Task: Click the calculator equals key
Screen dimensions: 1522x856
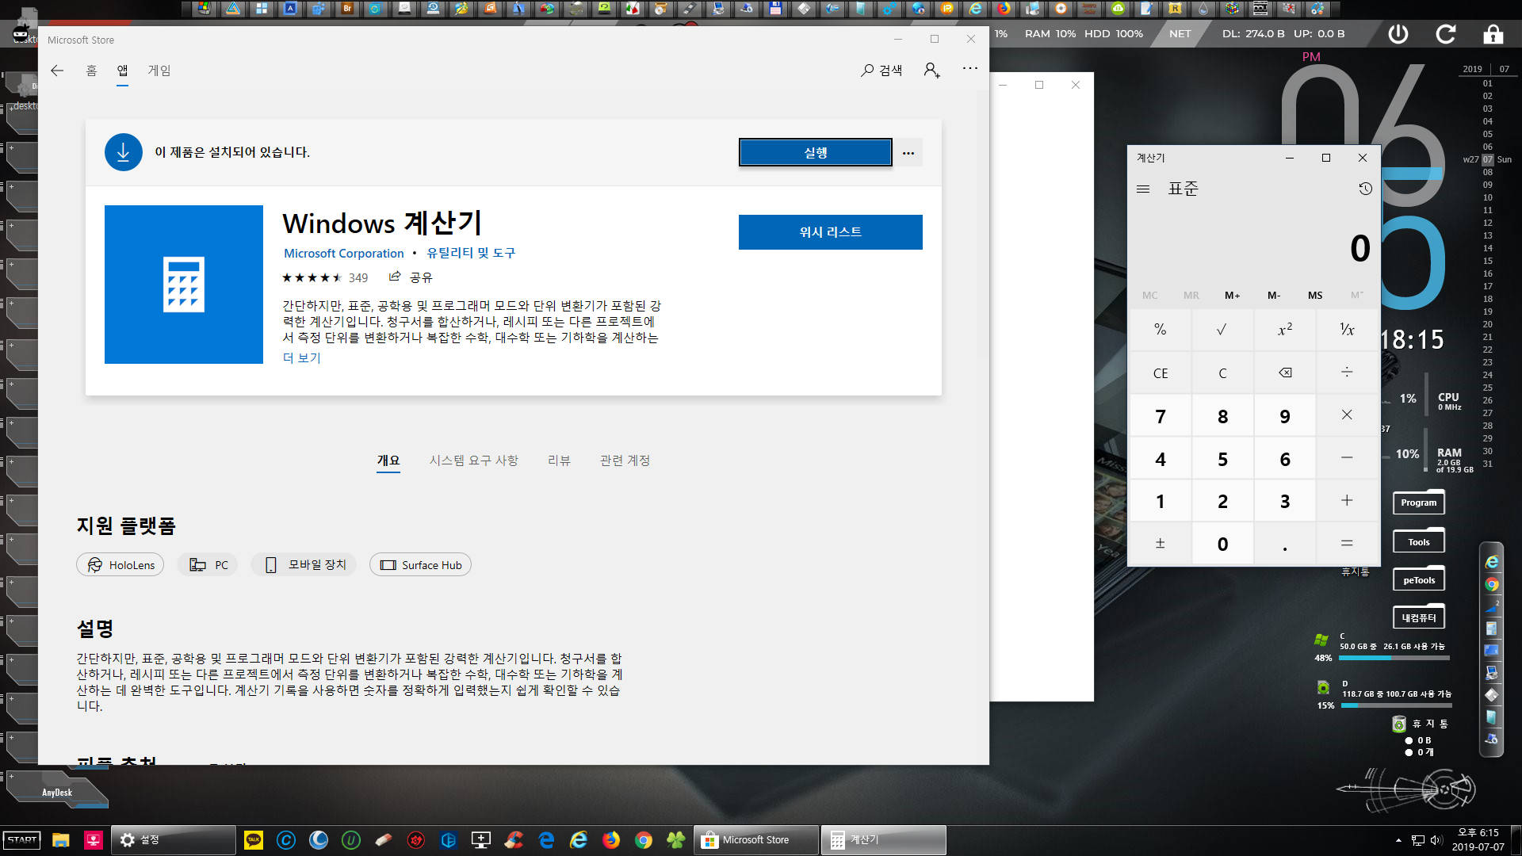Action: pos(1347,544)
